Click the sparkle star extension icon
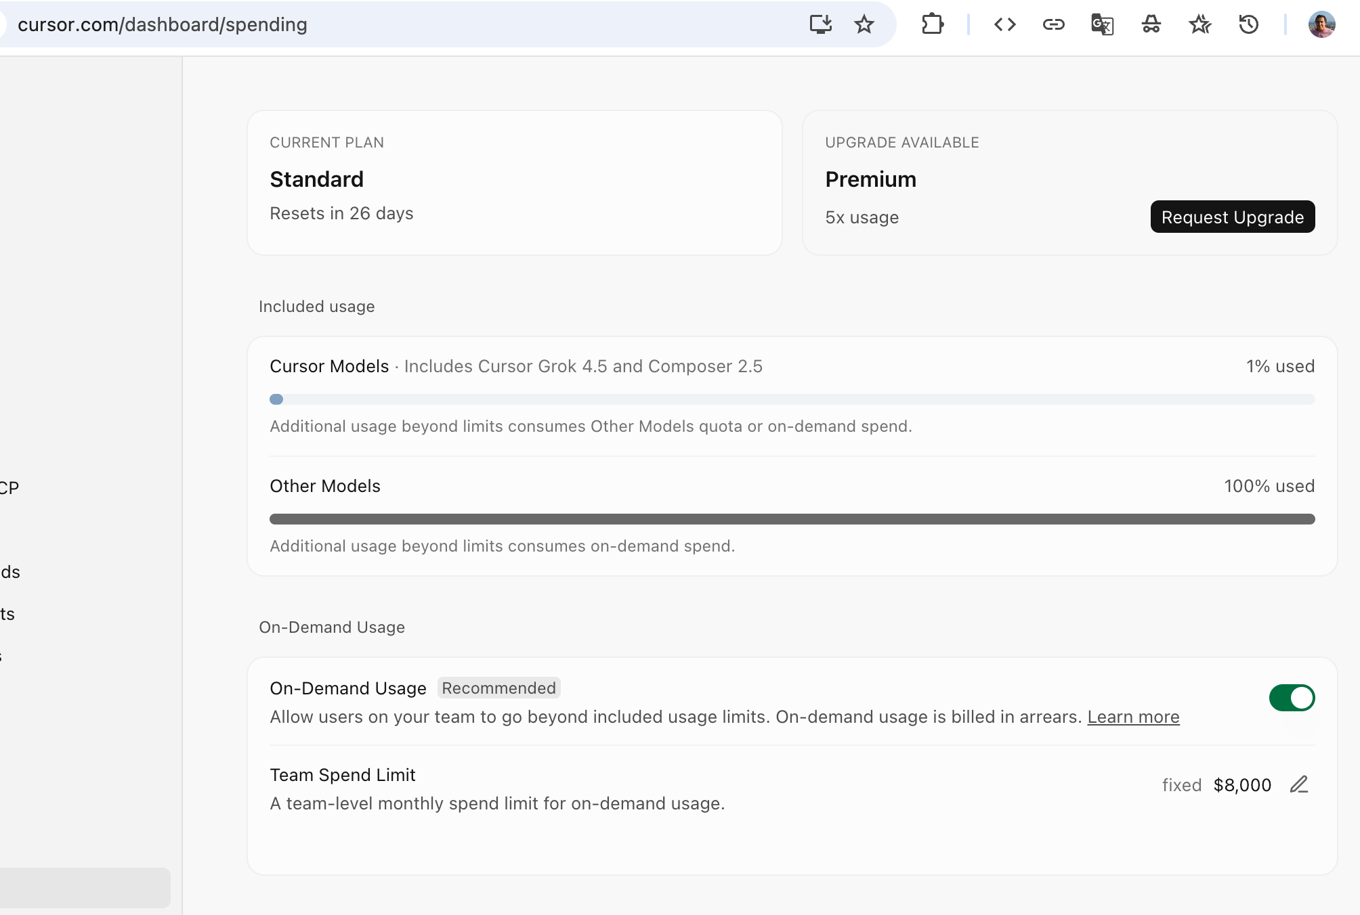Image resolution: width=1360 pixels, height=915 pixels. pyautogui.click(x=1200, y=24)
